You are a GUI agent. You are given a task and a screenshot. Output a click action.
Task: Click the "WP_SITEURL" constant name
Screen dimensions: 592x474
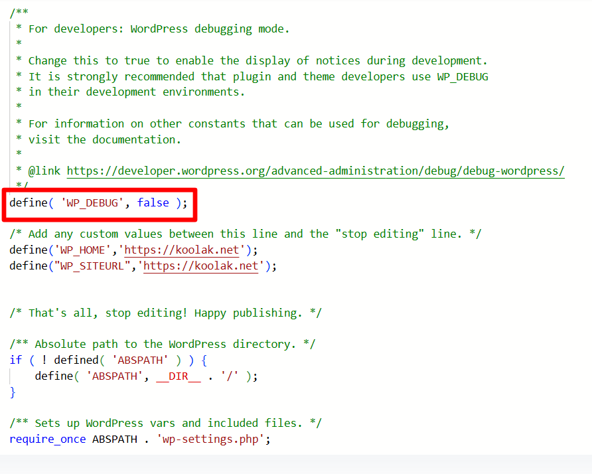(x=92, y=266)
